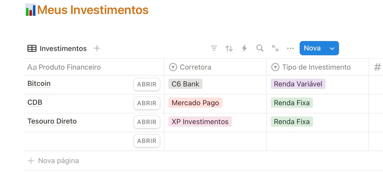The image size is (383, 173).
Task: Open the three-dots more options menu
Action: 290,48
